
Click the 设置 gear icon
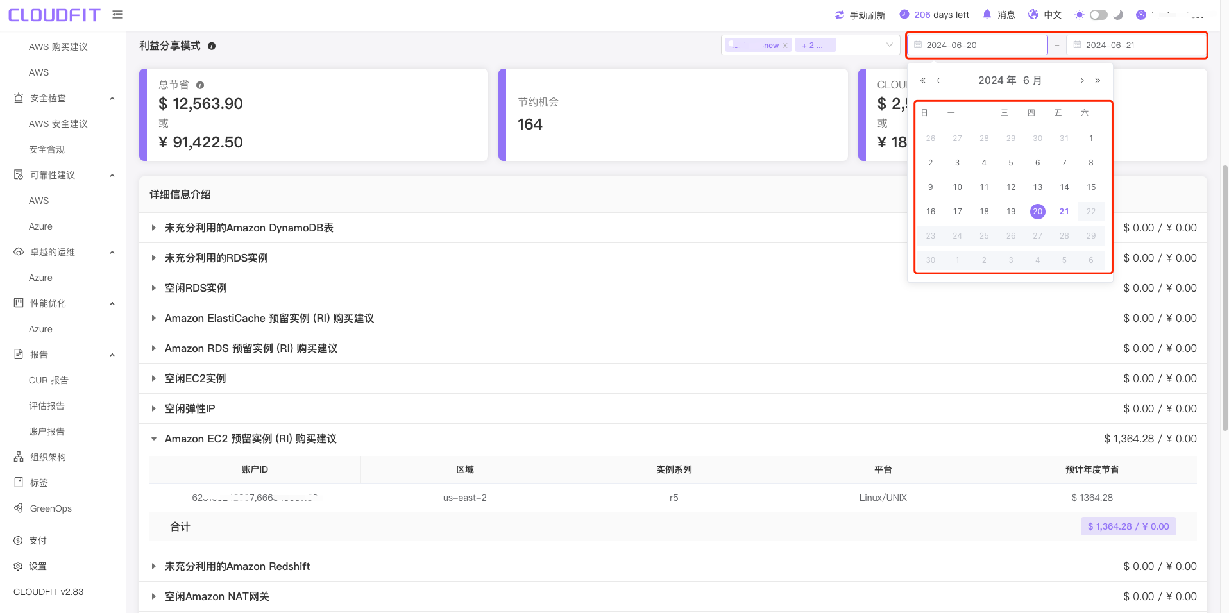18,566
